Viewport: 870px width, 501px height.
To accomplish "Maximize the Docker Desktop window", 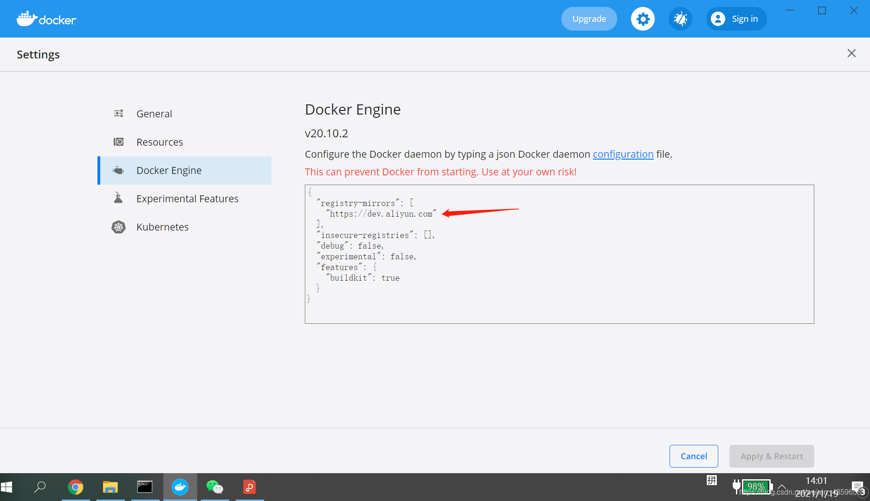I will point(822,10).
